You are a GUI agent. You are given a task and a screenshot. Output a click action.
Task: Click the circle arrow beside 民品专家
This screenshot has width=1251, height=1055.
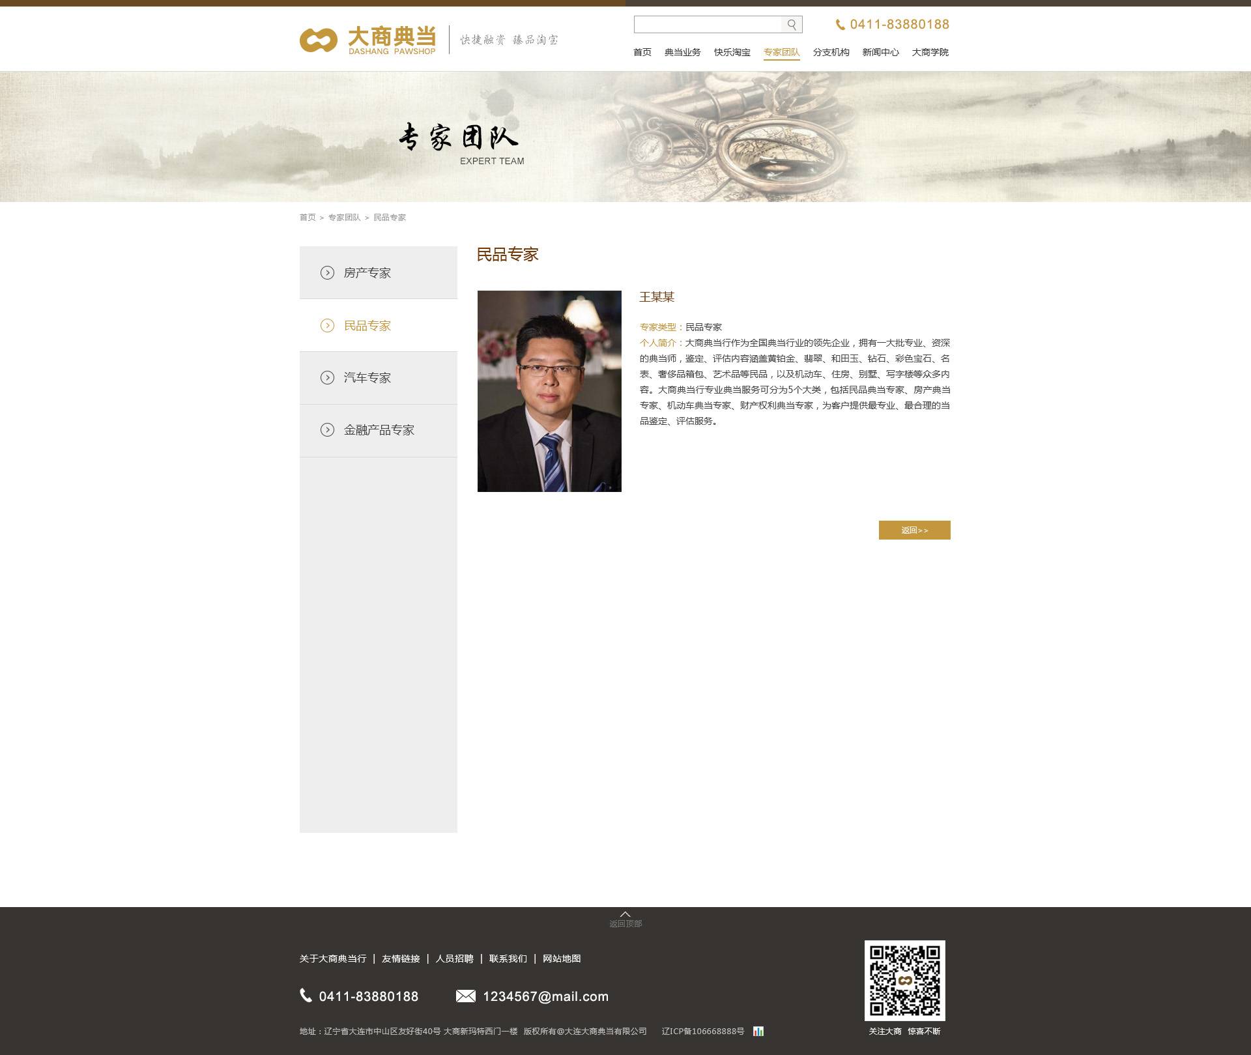pyautogui.click(x=327, y=325)
